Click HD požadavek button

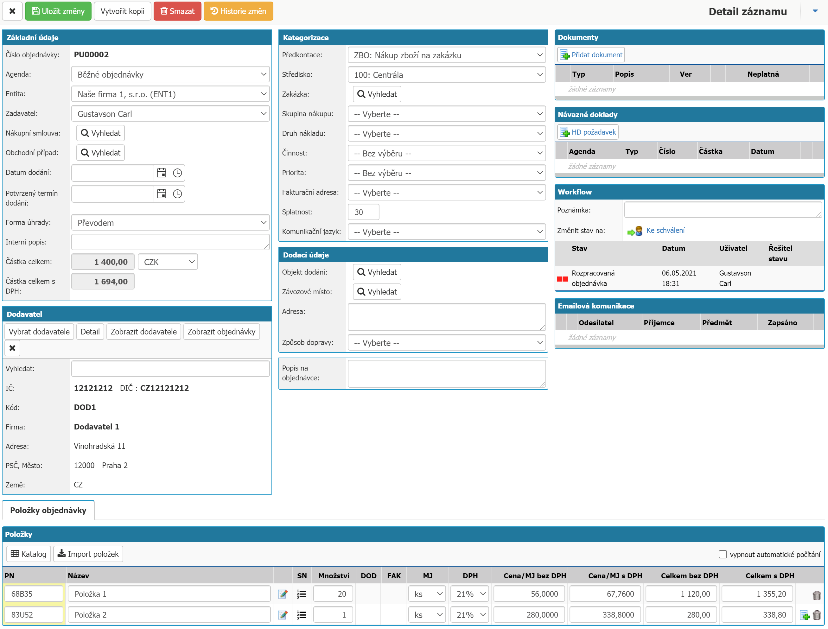click(588, 132)
